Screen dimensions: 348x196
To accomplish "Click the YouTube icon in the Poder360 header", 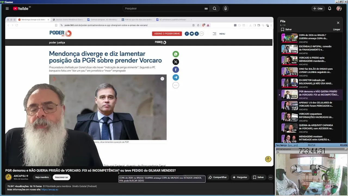I will 192,34.
